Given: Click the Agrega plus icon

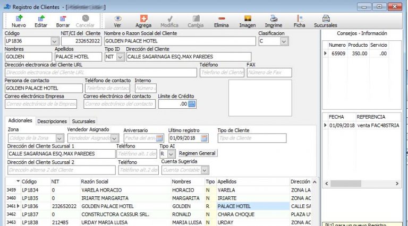Looking at the screenshot, I should pyautogui.click(x=143, y=19).
